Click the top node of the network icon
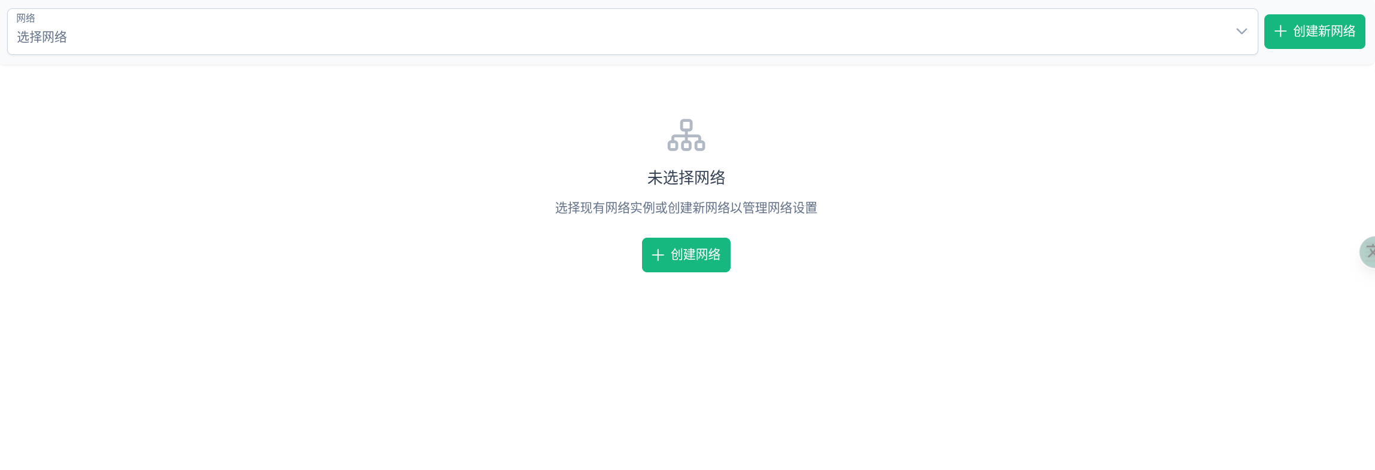The height and width of the screenshot is (470, 1375). pyautogui.click(x=686, y=125)
